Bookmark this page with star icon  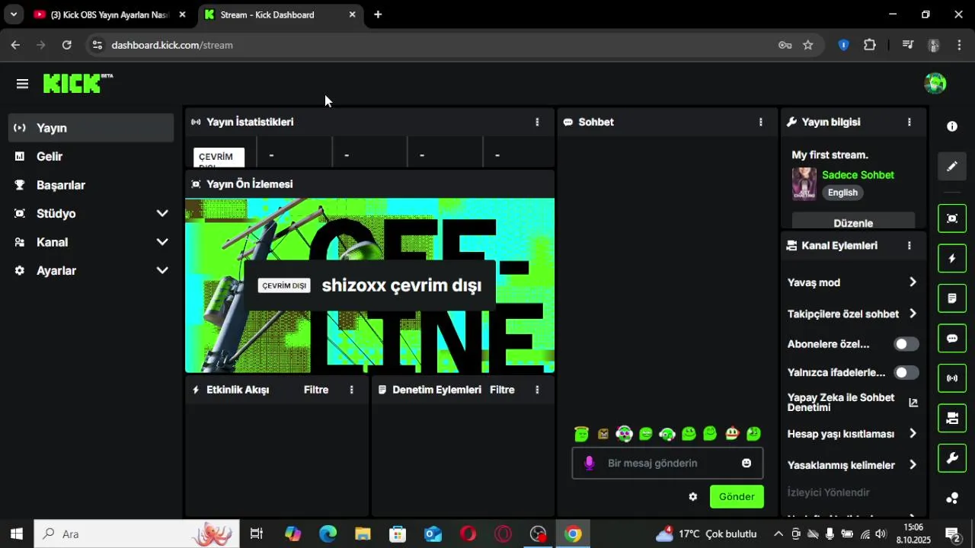(808, 45)
